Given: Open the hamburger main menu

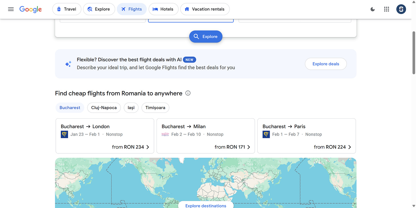Looking at the screenshot, I should pyautogui.click(x=11, y=9).
